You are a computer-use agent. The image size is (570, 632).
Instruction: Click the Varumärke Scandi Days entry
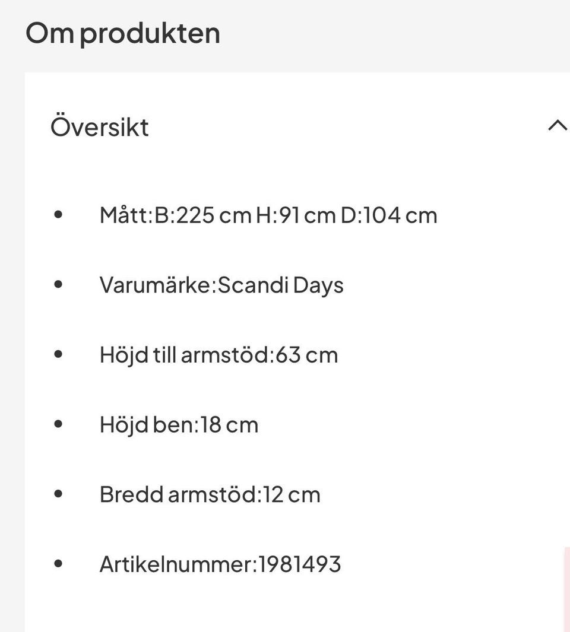click(221, 284)
